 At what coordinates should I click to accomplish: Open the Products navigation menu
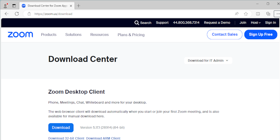pyautogui.click(x=49, y=35)
